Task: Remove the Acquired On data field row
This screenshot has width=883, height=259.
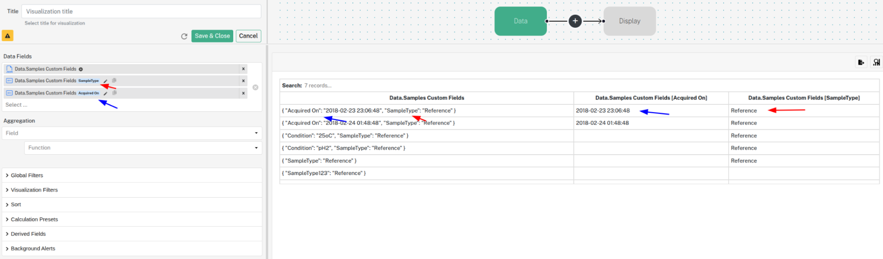Action: click(x=243, y=93)
